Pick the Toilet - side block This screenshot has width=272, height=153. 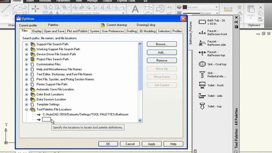pyautogui.click(x=210, y=96)
